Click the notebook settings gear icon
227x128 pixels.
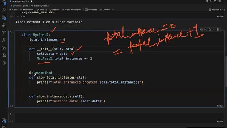pyautogui.click(x=207, y=1)
